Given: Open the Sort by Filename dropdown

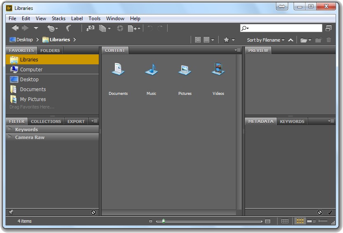Looking at the screenshot, I should point(266,40).
